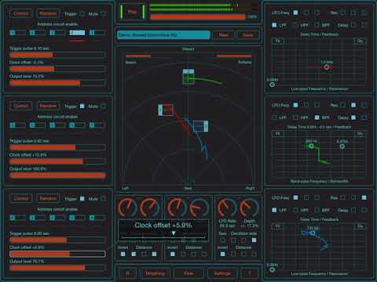
Task: Click the low-pass node at bottom-left of top filter graph
Action: coord(273,85)
